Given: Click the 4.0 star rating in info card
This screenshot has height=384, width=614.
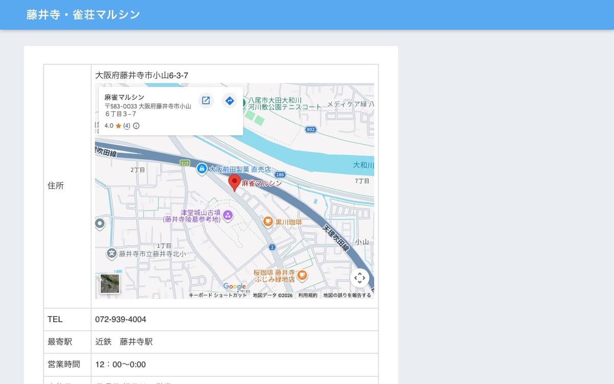Looking at the screenshot, I should click(113, 126).
